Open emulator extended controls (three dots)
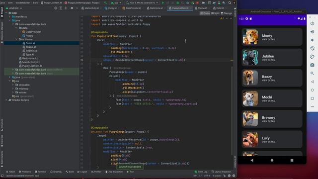318x179 pixels. click(x=313, y=107)
